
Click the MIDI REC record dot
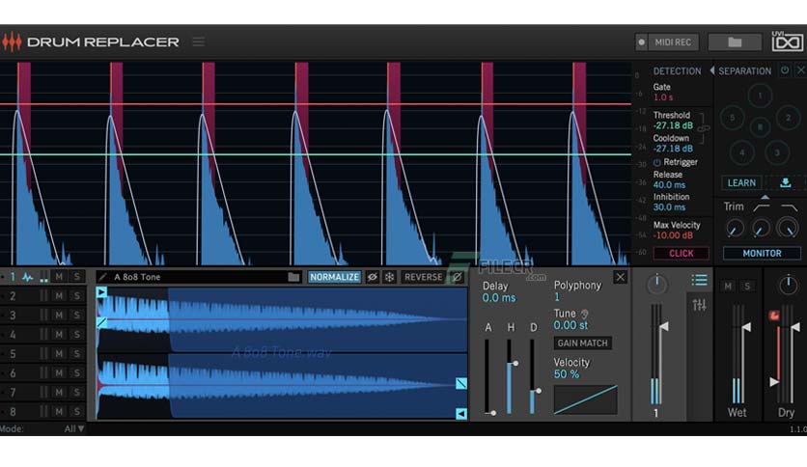pos(641,42)
